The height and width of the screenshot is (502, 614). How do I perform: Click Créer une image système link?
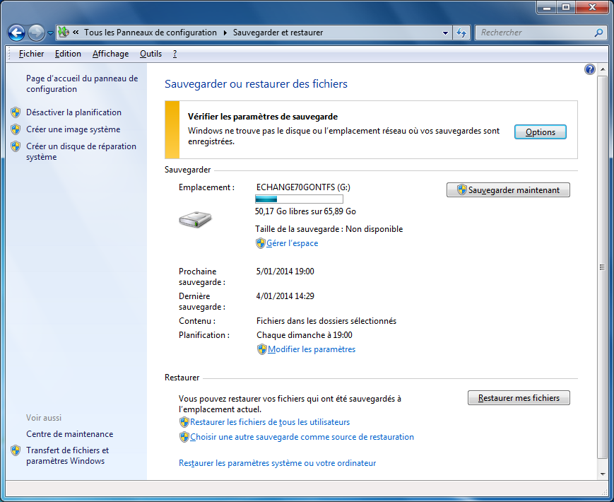pyautogui.click(x=73, y=129)
